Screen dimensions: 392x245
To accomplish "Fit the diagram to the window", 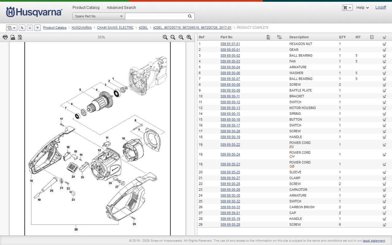I will pyautogui.click(x=173, y=37).
